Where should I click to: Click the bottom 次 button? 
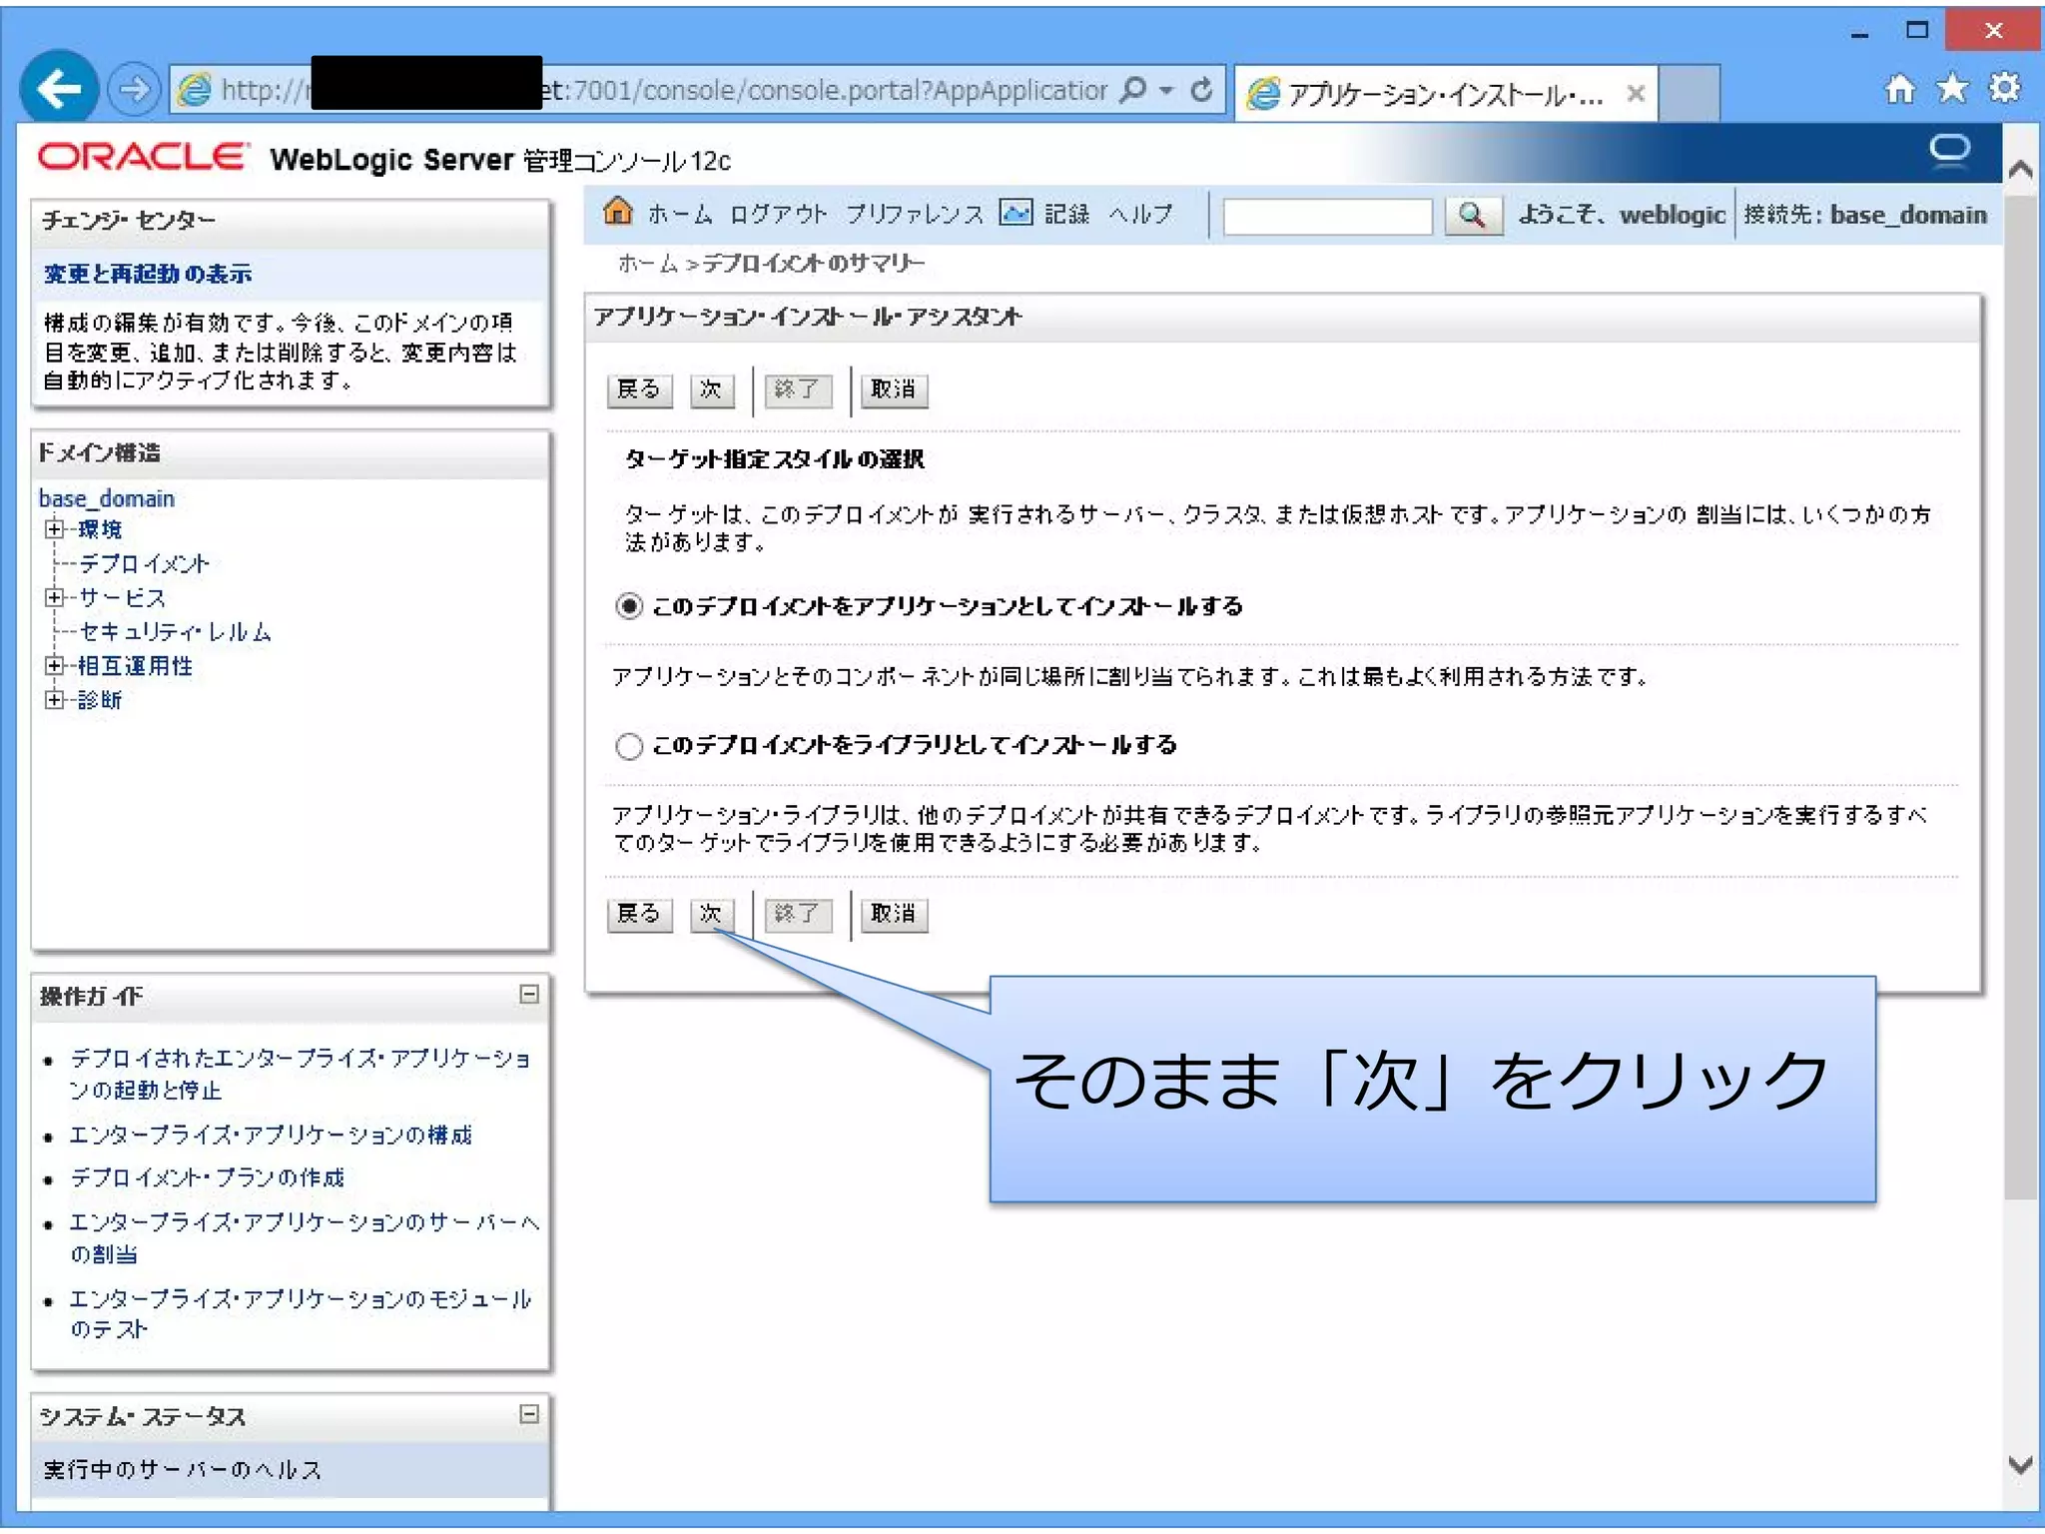(x=711, y=914)
